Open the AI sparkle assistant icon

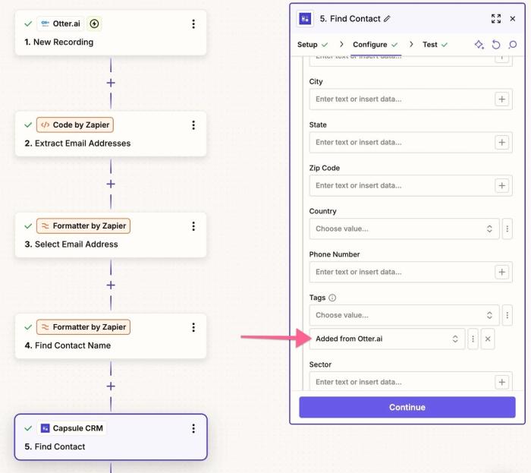(x=479, y=45)
